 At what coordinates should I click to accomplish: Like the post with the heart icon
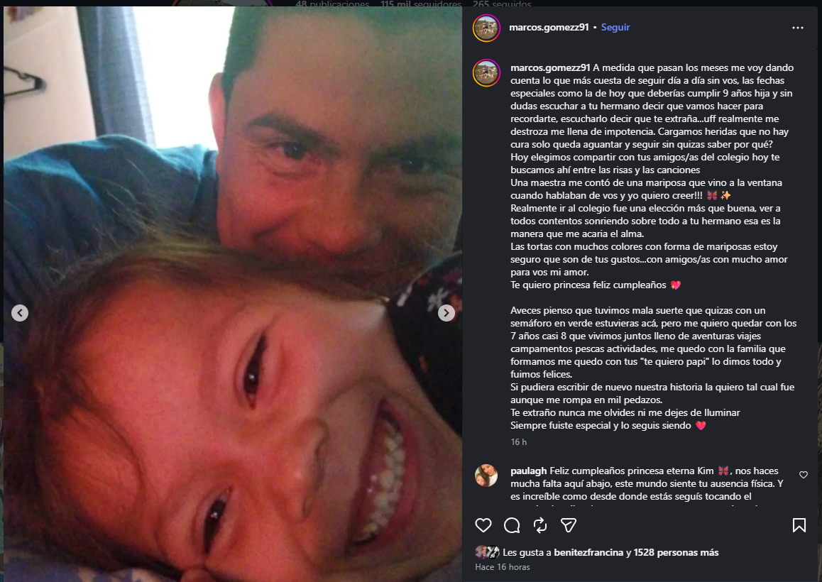click(483, 525)
